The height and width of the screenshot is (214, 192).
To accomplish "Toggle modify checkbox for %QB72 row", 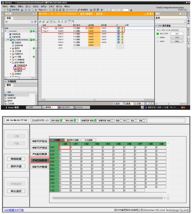I will click(x=119, y=36).
